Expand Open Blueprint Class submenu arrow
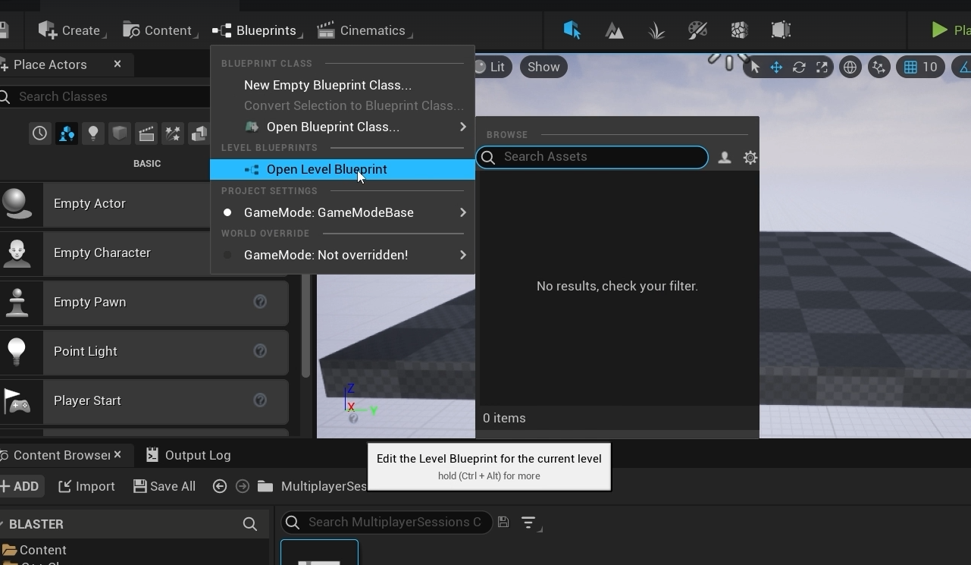Image resolution: width=971 pixels, height=565 pixels. point(462,127)
